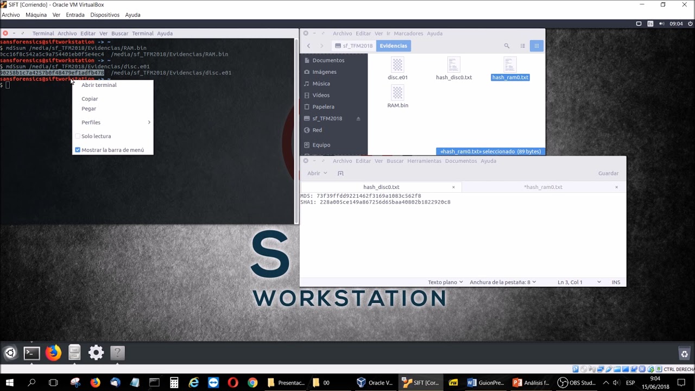695x391 pixels.
Task: Click the terminal window scrollbar
Action: (296, 130)
